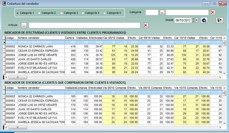This screenshot has height=133, width=229.
Task: Click cartera value 418 for Monica
Action: [x=73, y=47]
